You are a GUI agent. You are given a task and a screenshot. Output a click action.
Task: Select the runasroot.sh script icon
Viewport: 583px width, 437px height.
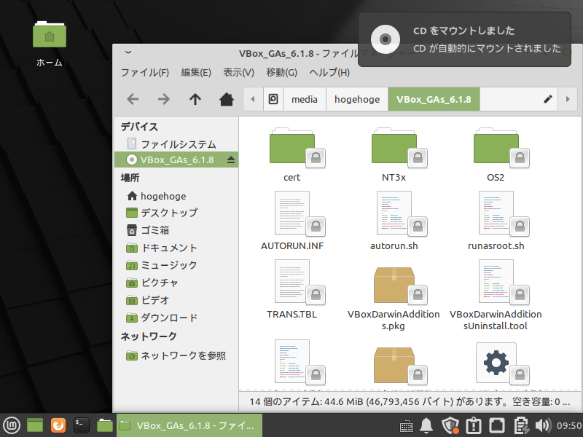pyautogui.click(x=496, y=213)
